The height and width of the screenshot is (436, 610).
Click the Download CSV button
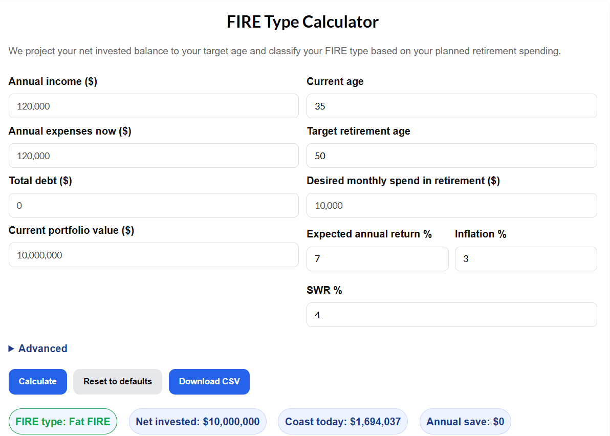[209, 381]
